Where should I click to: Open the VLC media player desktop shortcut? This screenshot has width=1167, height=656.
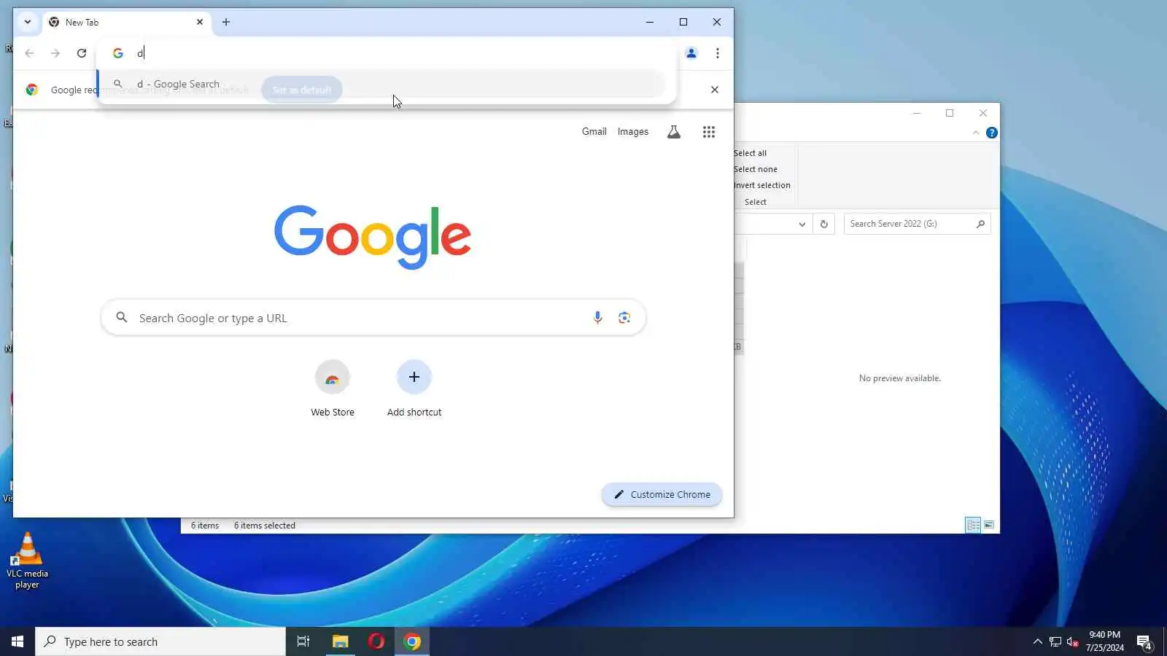pyautogui.click(x=27, y=561)
